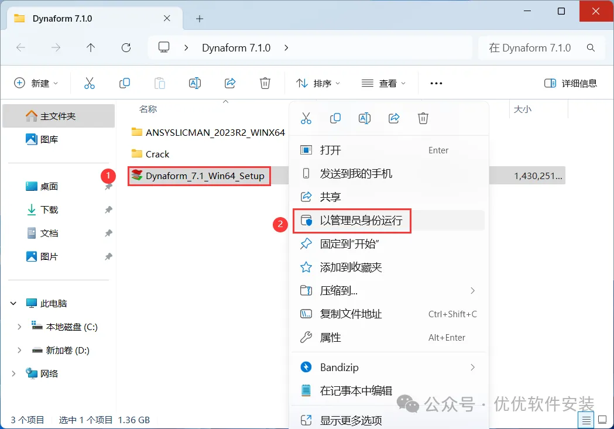The width and height of the screenshot is (614, 429).
Task: Choose 固定到"开始" in the context menu
Action: click(389, 244)
